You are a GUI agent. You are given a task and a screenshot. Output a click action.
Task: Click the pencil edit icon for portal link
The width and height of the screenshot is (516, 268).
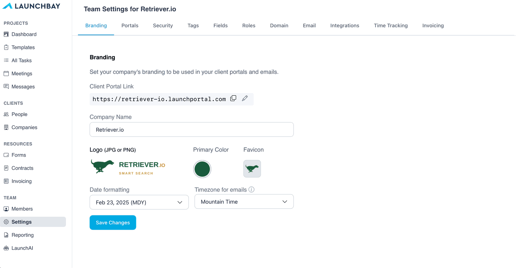click(245, 99)
